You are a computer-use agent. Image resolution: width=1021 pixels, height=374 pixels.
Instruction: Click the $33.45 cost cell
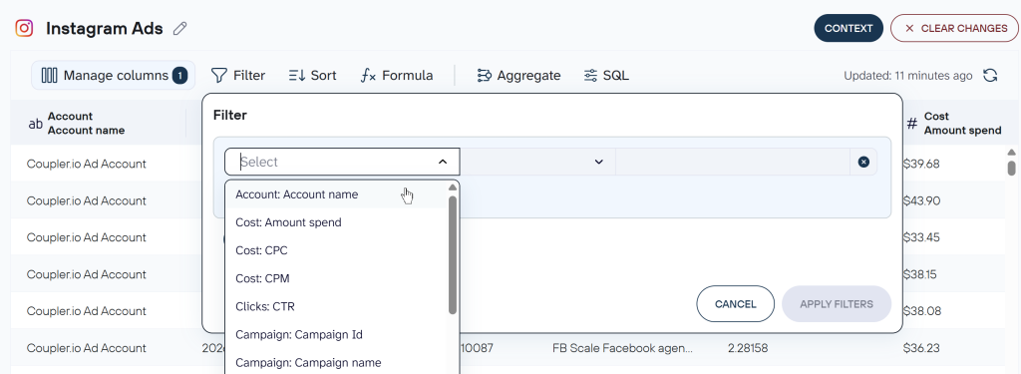pos(921,237)
